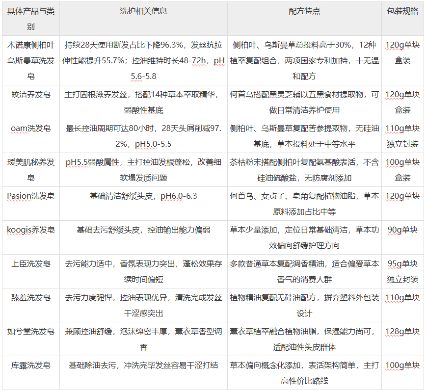Click the 90g单块 cell
The image size is (426, 391).
(402, 237)
